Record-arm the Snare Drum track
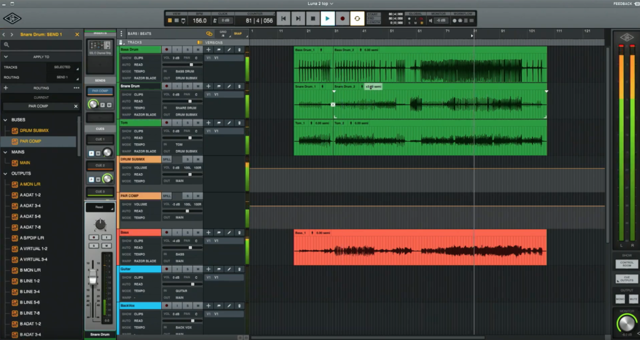The height and width of the screenshot is (340, 640). pos(166,86)
